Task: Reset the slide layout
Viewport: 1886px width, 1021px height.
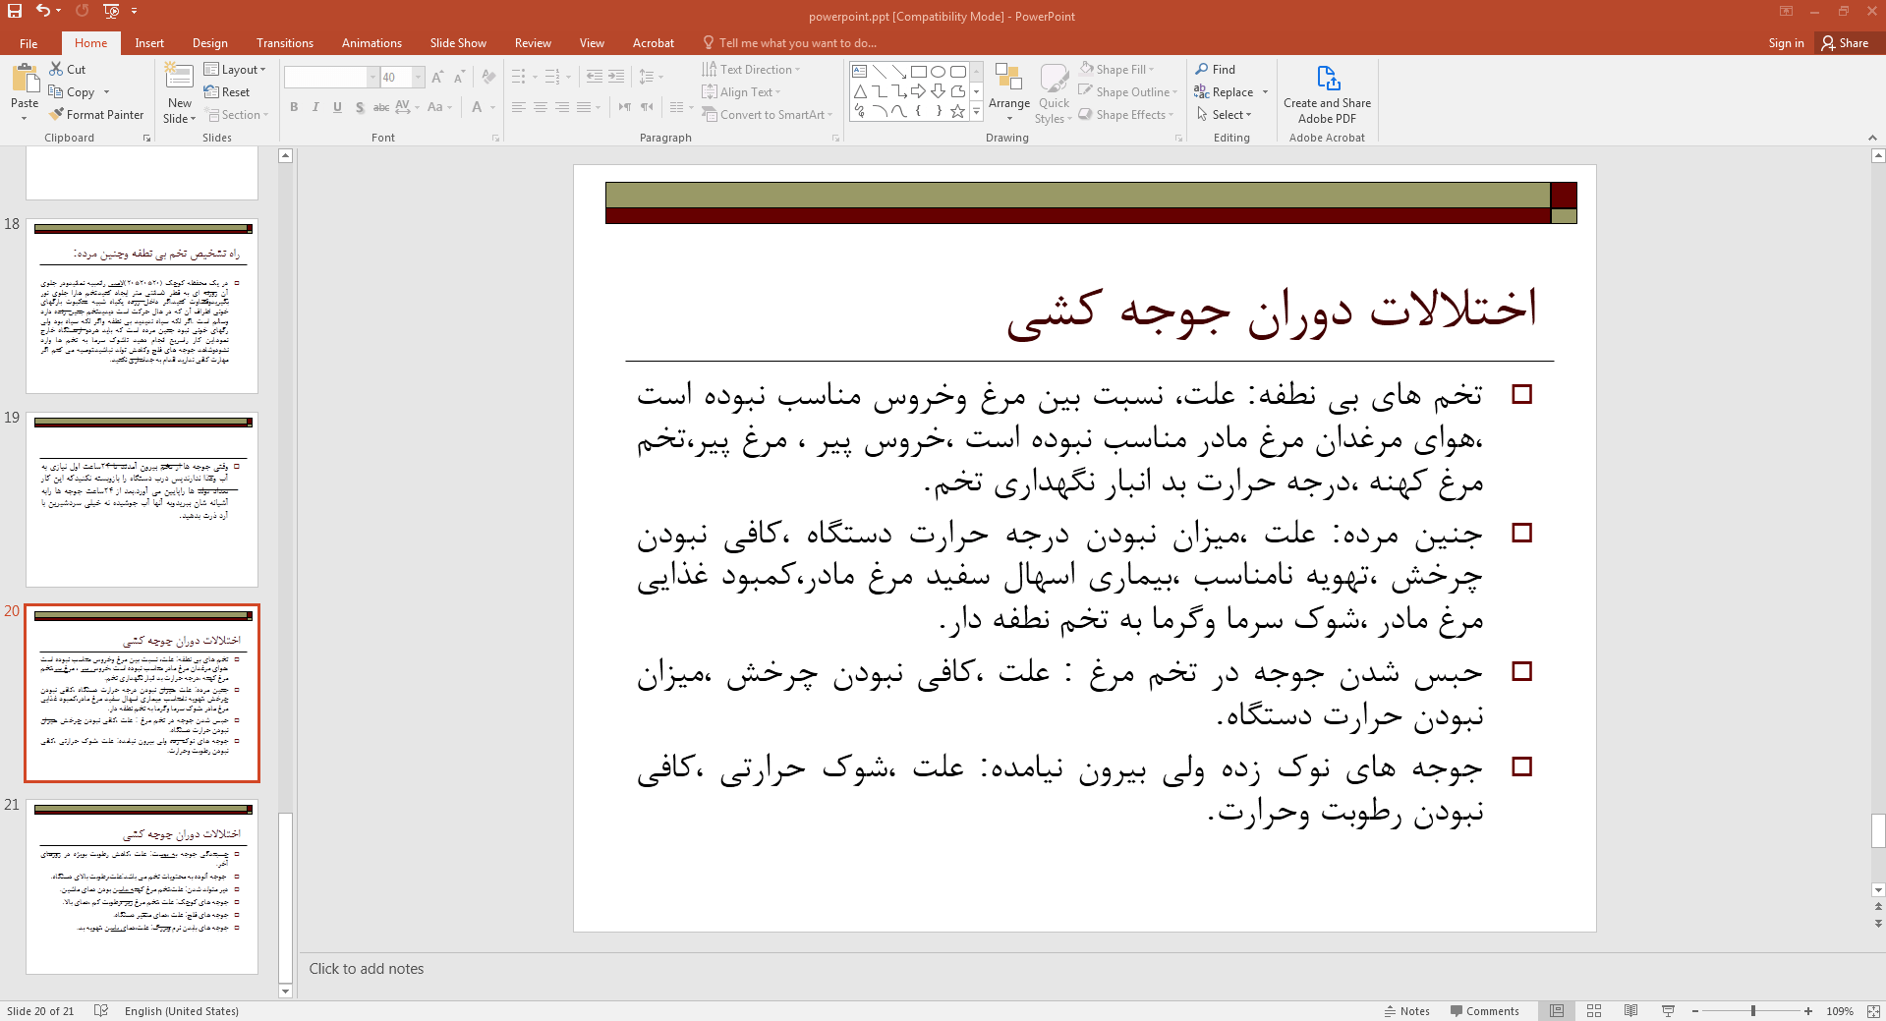Action: (x=227, y=92)
